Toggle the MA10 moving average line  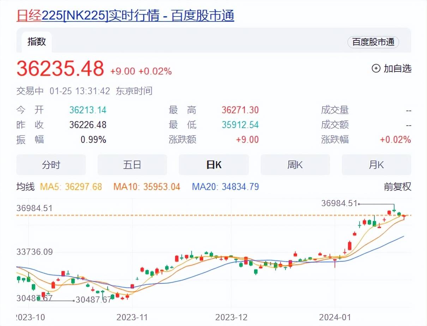pyautogui.click(x=147, y=187)
